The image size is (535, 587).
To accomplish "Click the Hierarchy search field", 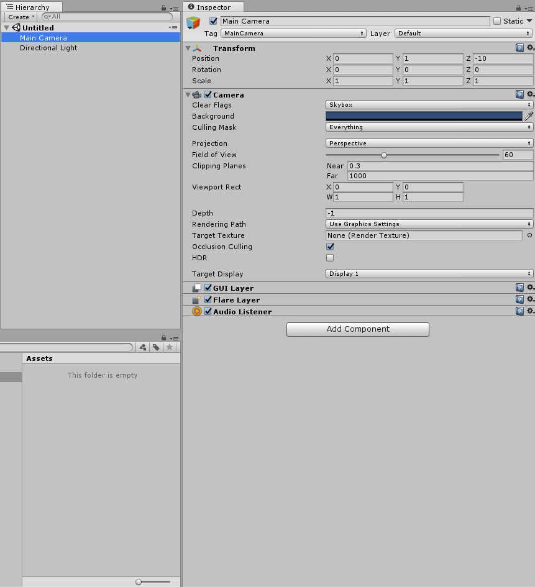I will pos(107,17).
